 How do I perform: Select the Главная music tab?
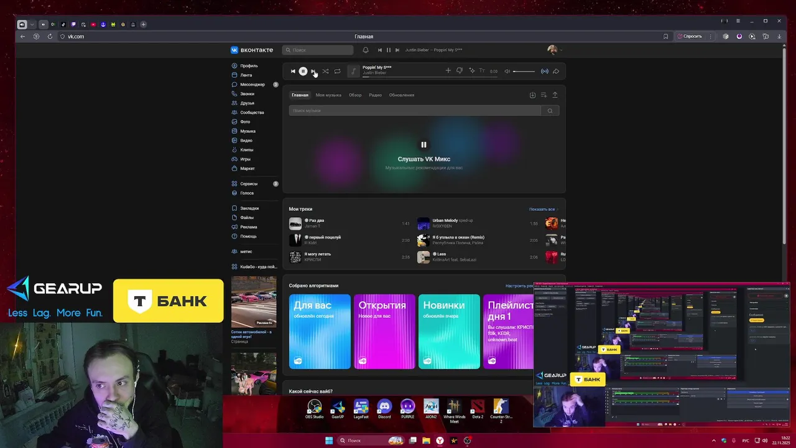[x=300, y=95]
